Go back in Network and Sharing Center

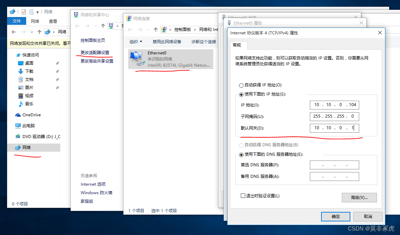click(77, 26)
